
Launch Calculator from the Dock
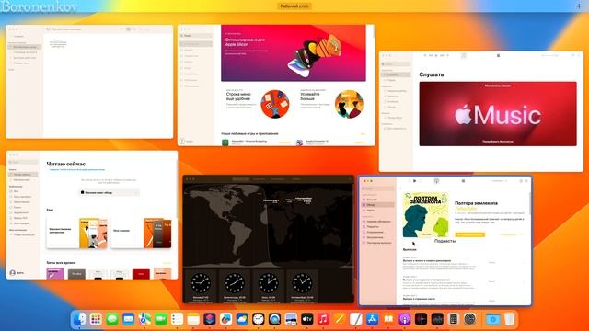tap(454, 319)
